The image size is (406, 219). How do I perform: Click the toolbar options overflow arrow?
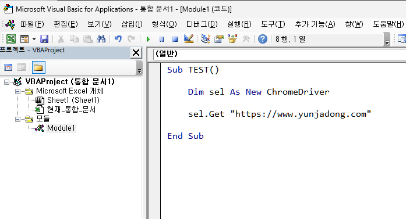tap(387, 40)
